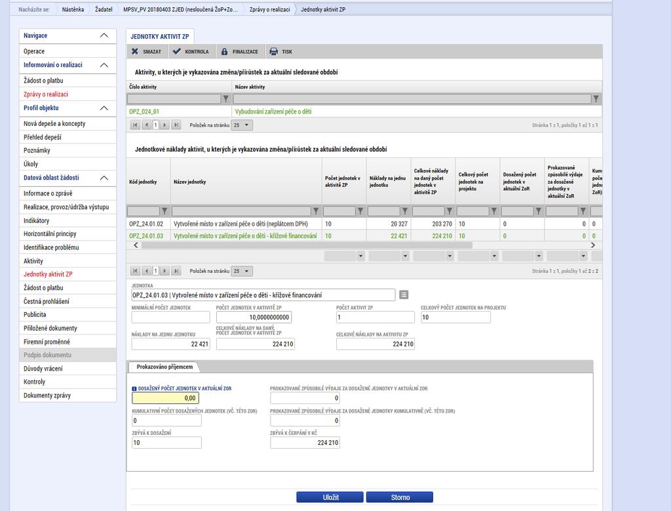Open summary dropdown under Celkový počet jednotek column
The height and width of the screenshot is (511, 671).
[494, 256]
